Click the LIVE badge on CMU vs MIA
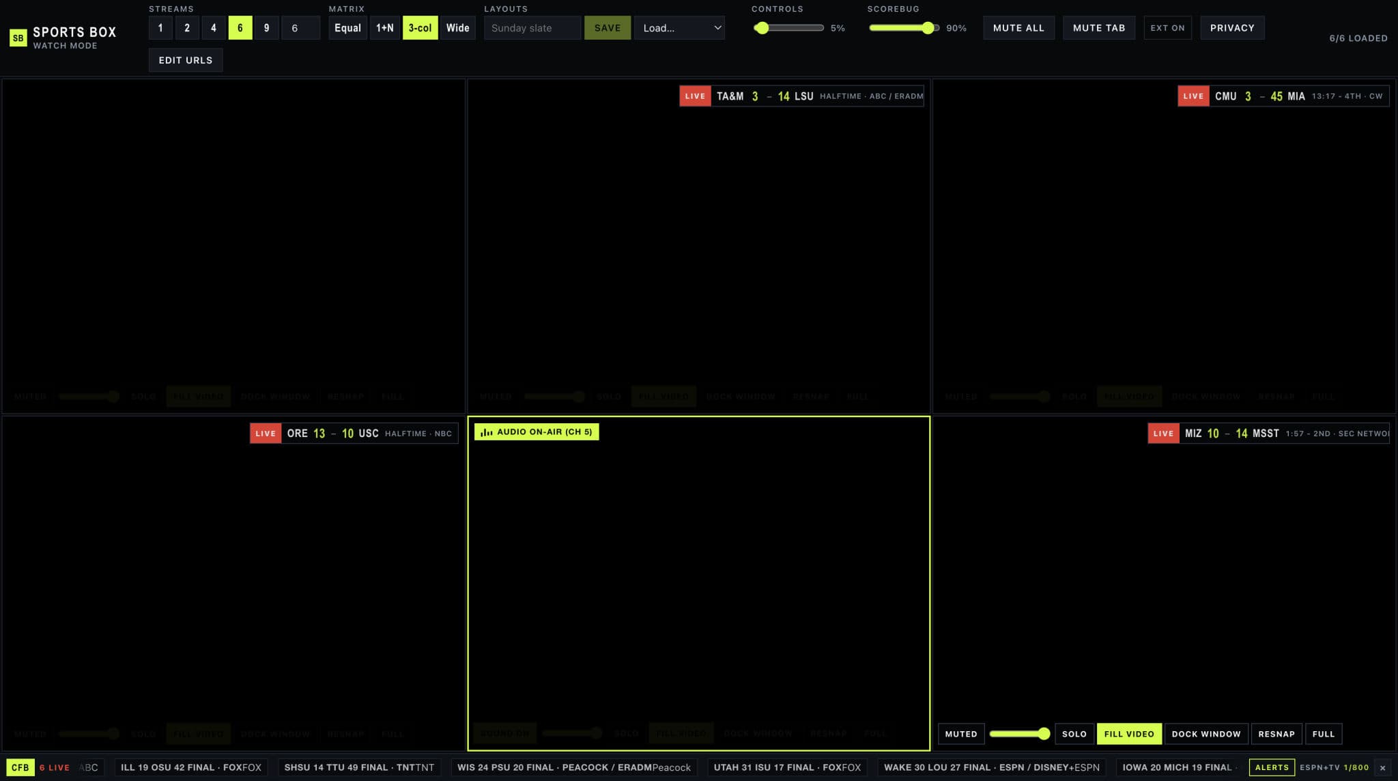The height and width of the screenshot is (781, 1398). (x=1193, y=96)
